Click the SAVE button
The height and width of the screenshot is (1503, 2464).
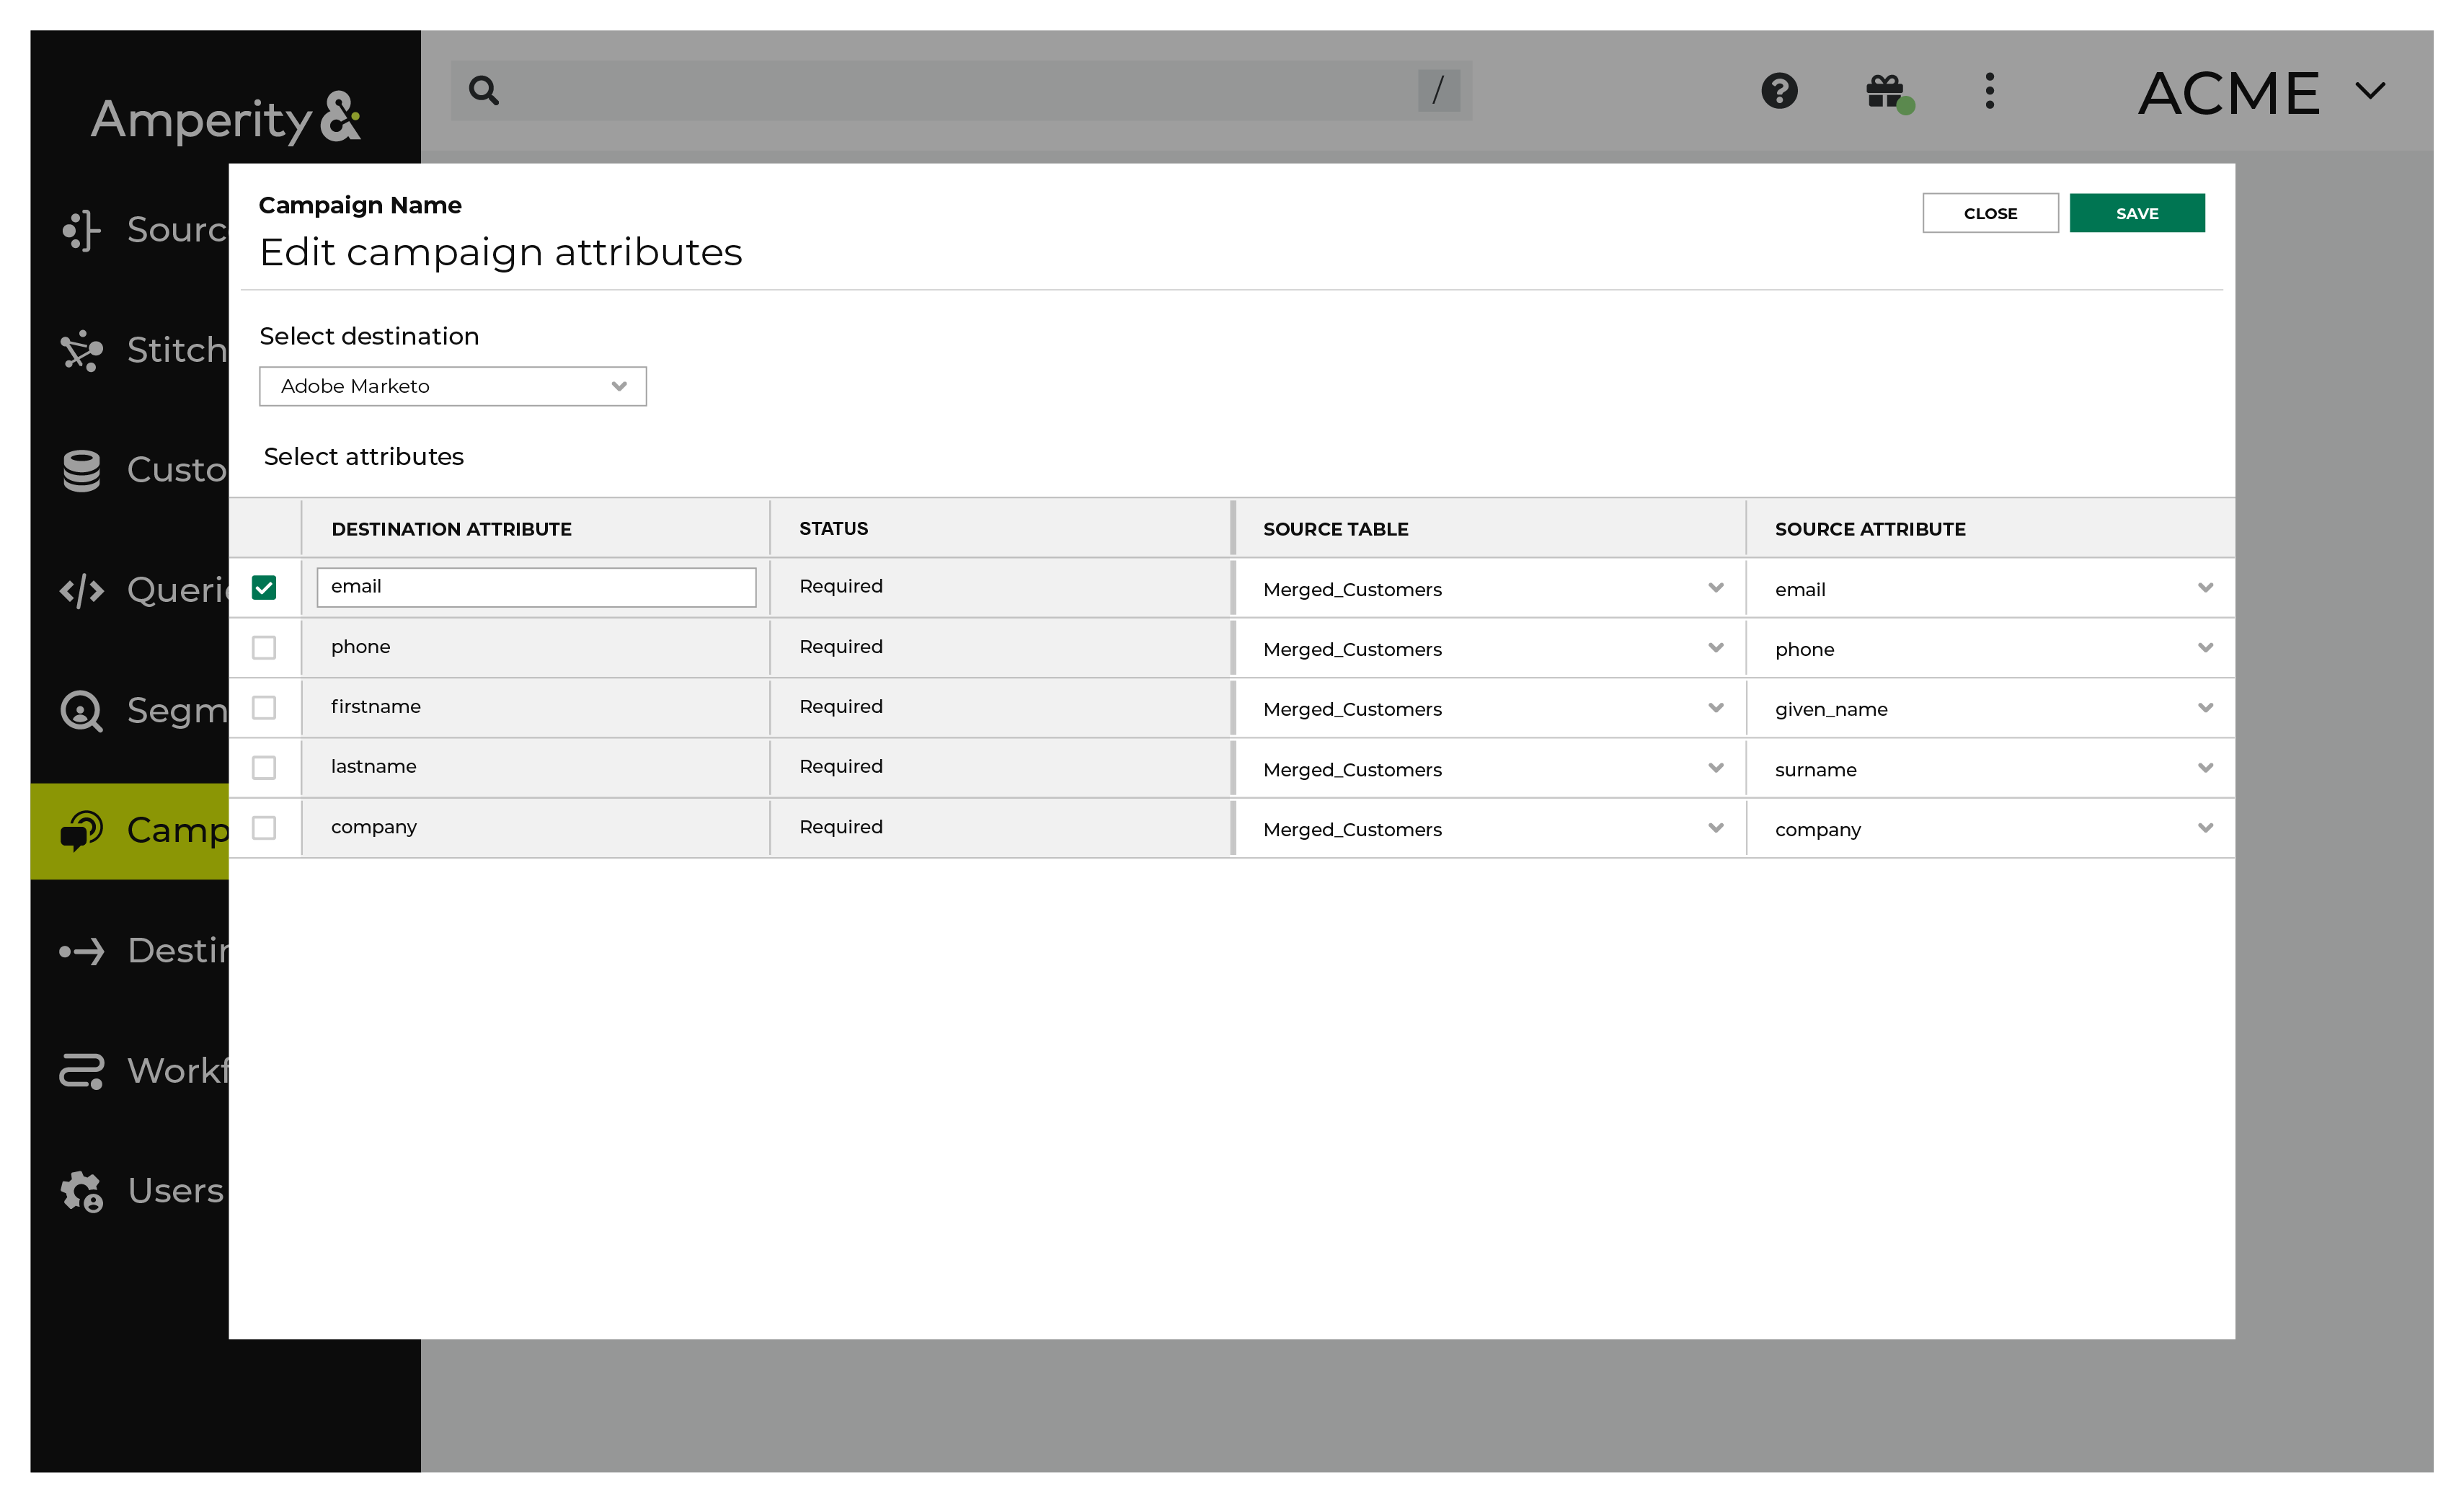[x=2137, y=213]
